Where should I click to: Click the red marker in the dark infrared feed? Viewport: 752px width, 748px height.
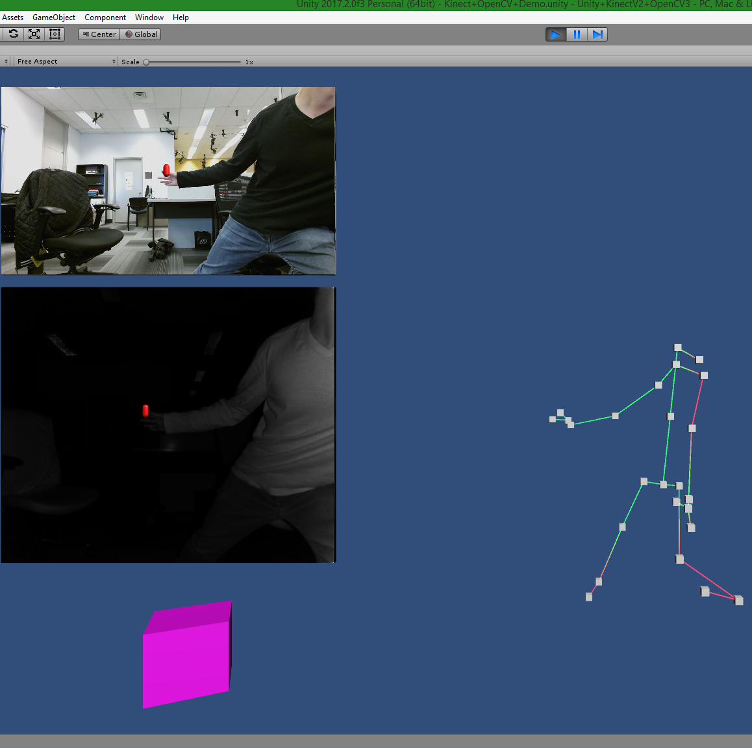145,410
